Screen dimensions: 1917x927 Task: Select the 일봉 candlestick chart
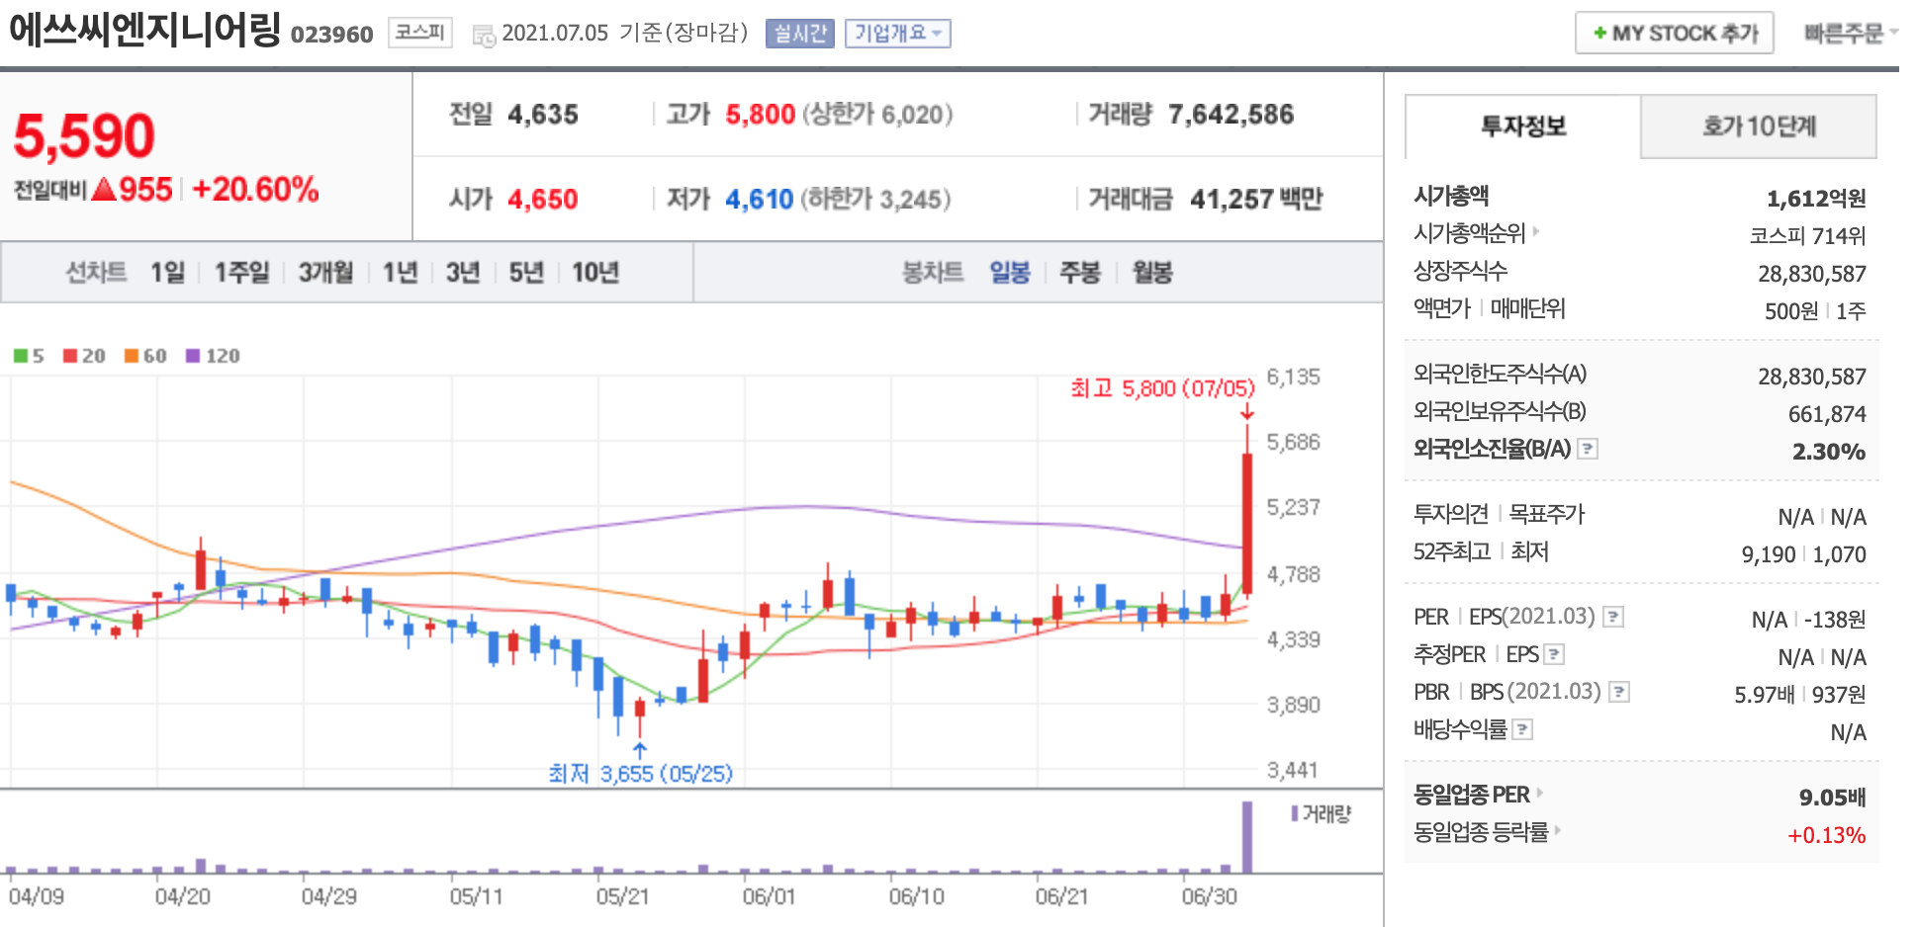point(1010,272)
